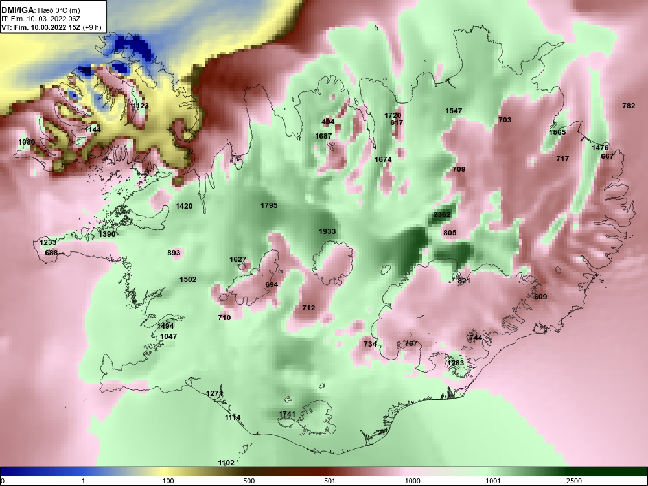Click the value 805
The width and height of the screenshot is (648, 486).
click(450, 233)
